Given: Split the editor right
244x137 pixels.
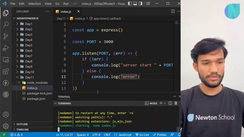Looking at the screenshot, I should [x=173, y=11].
